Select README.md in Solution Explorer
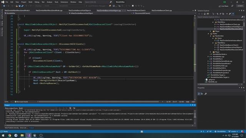The width and height of the screenshot is (246, 138). (x=213, y=82)
